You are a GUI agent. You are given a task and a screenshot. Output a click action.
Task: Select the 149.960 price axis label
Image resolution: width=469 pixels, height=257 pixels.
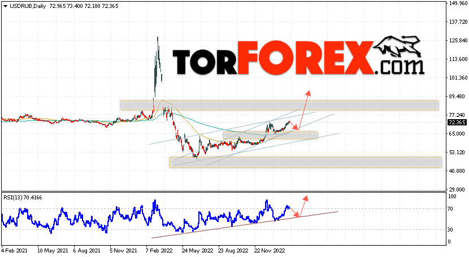click(458, 3)
